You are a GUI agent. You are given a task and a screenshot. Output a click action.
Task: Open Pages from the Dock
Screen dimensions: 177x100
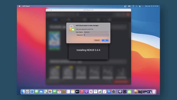[x=105, y=91]
